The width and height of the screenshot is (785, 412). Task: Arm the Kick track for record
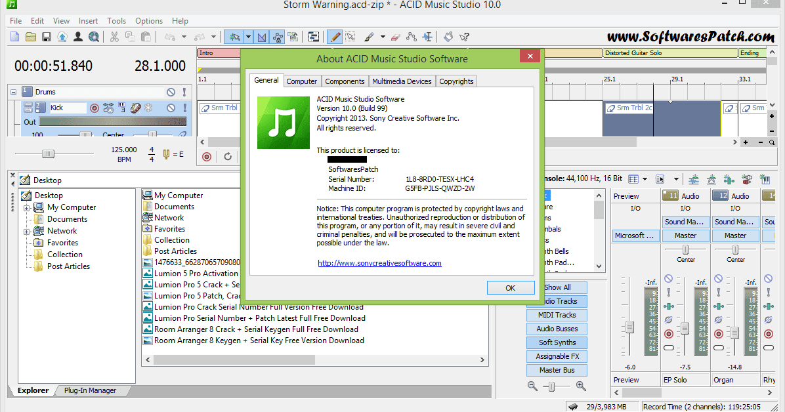[x=94, y=108]
